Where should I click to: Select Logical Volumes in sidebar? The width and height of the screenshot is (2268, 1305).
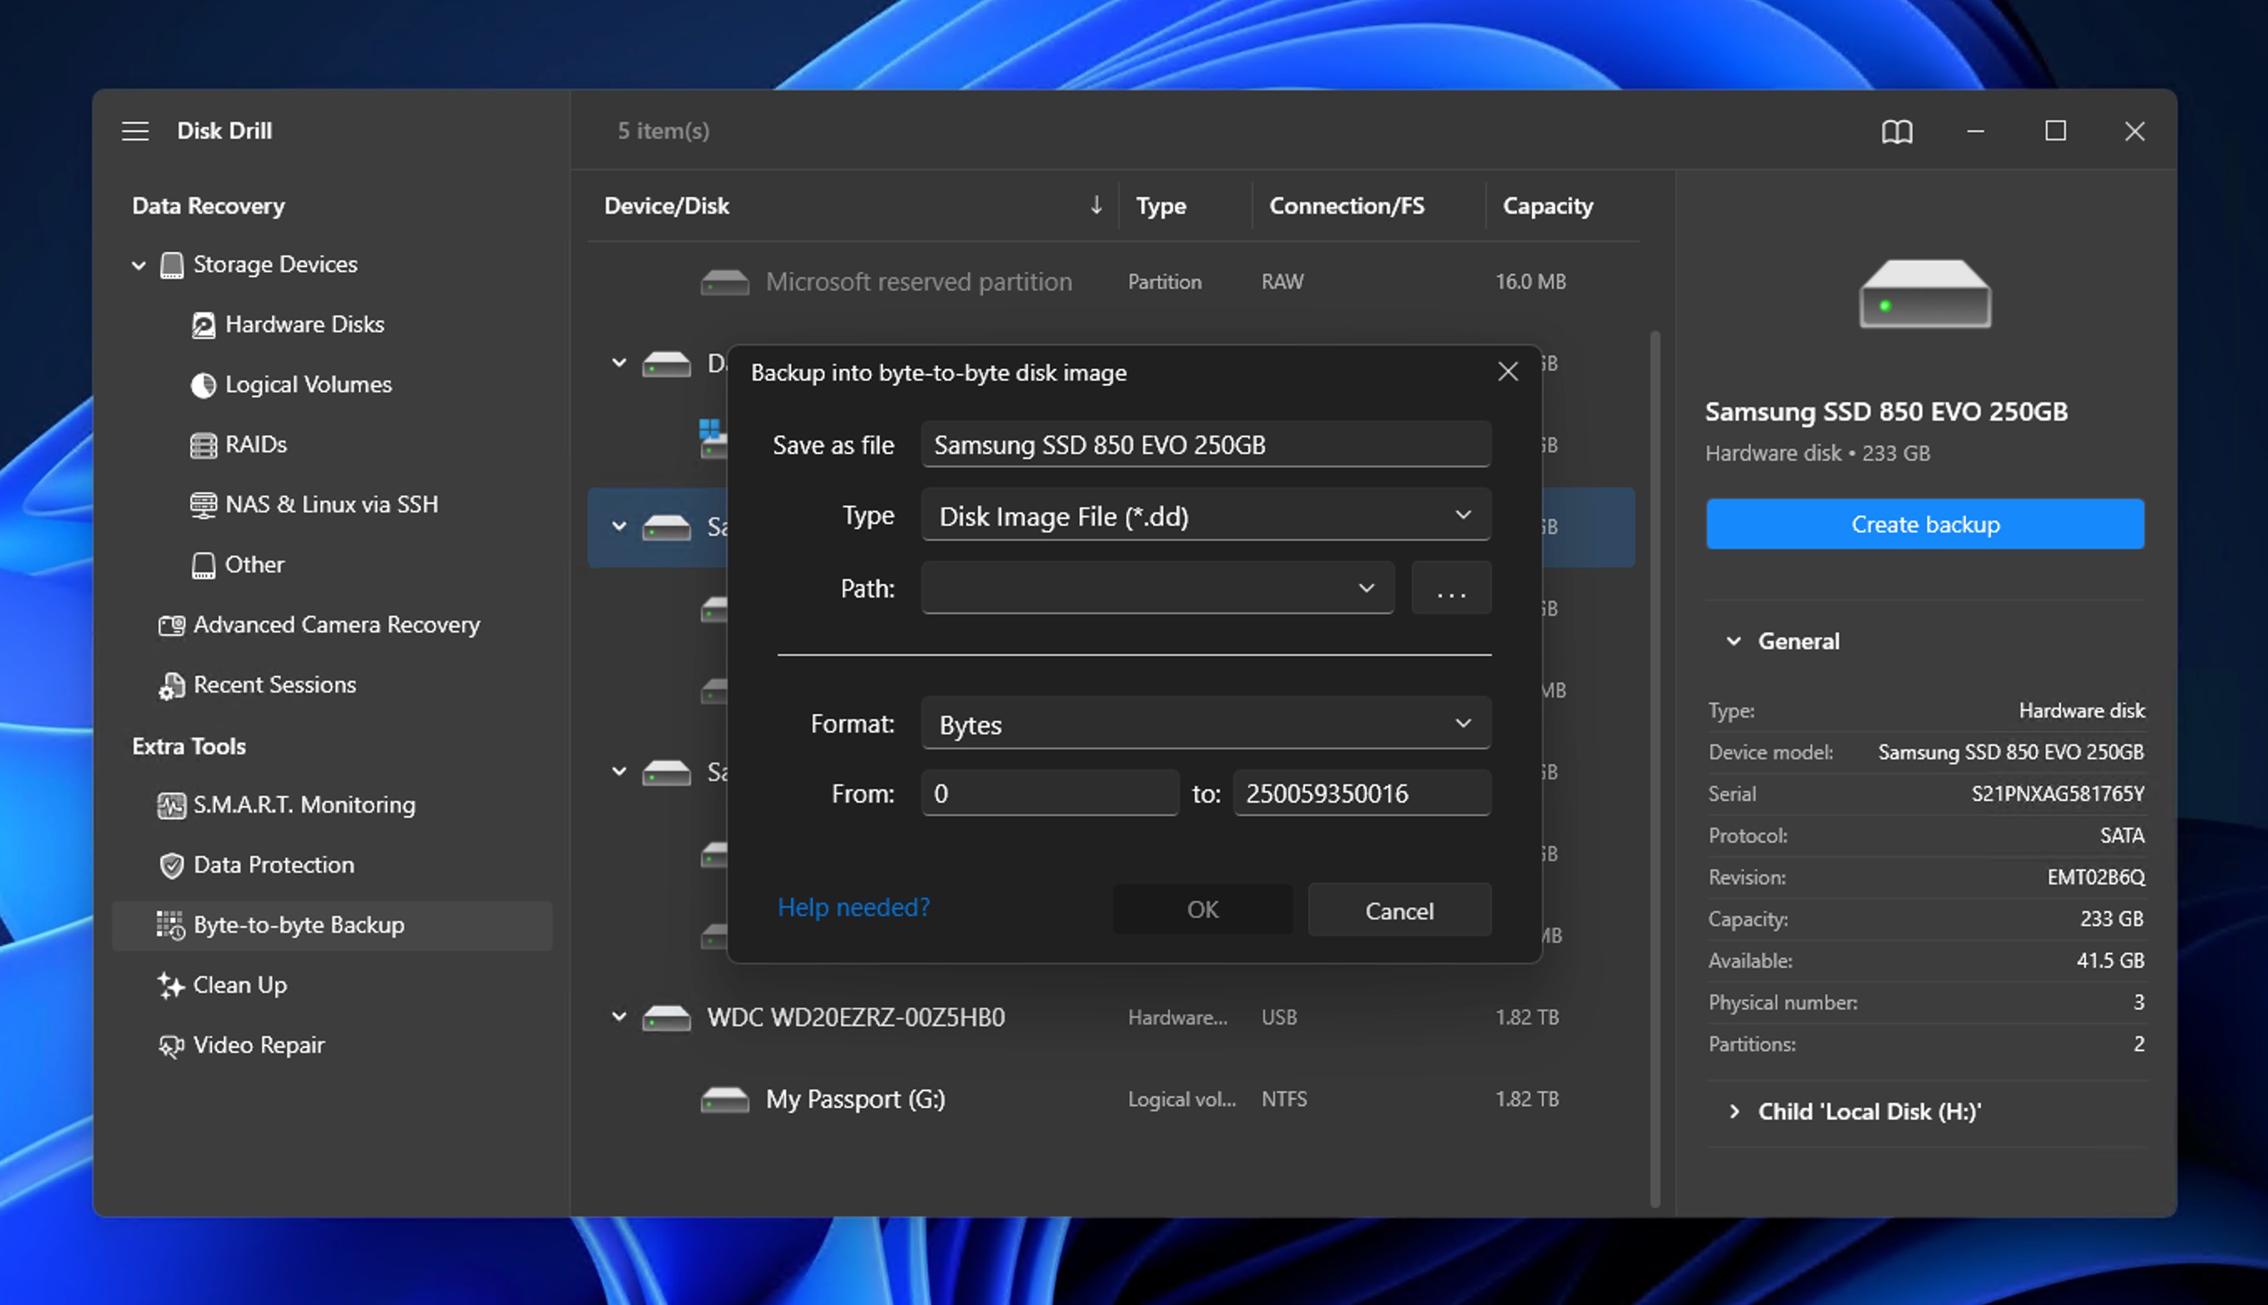coord(308,385)
